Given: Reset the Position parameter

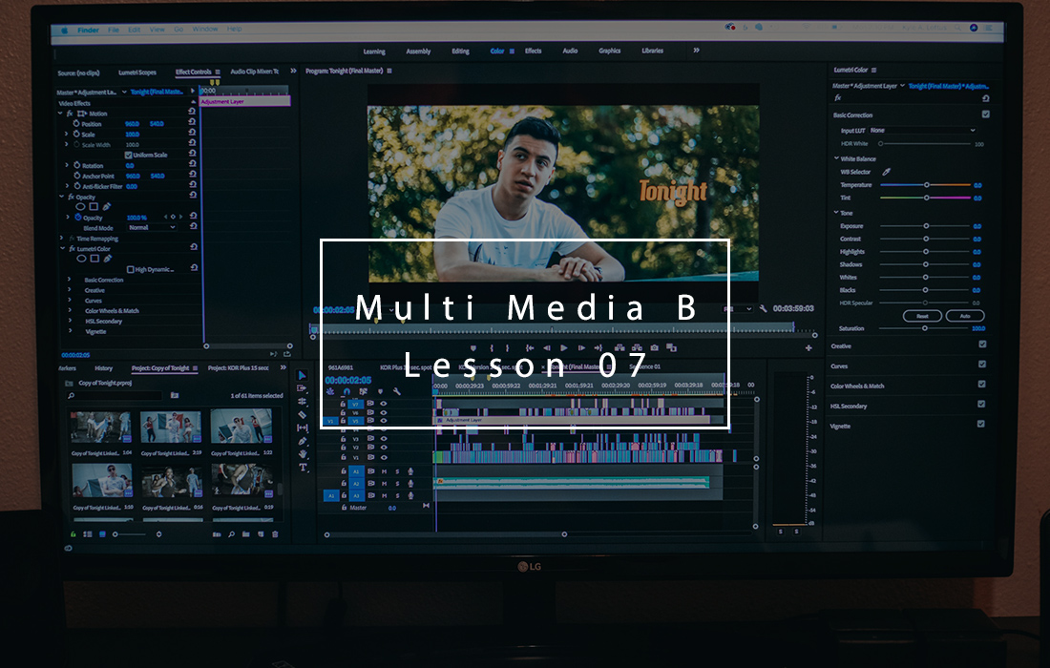Looking at the screenshot, I should point(192,123).
